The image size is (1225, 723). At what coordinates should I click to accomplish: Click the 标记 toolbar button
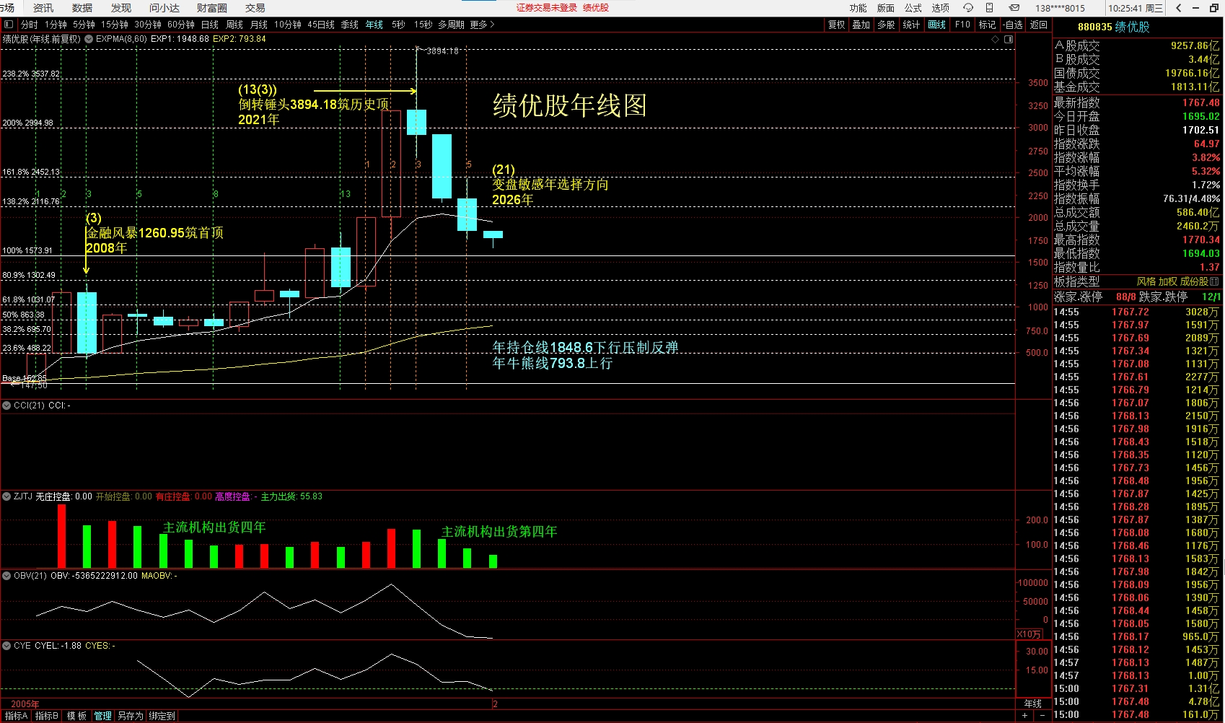tap(988, 25)
